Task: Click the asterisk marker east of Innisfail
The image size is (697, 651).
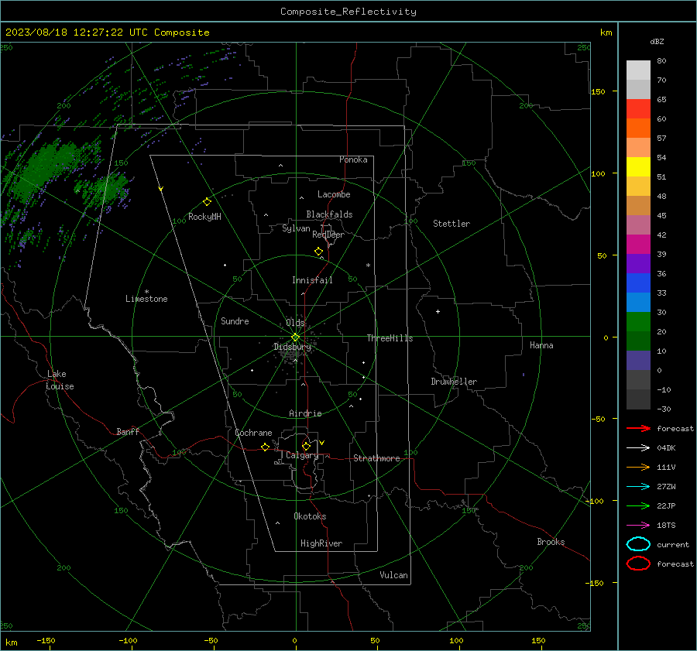Action: (368, 266)
